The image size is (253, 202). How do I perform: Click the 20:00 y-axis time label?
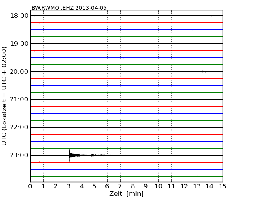point(19,71)
